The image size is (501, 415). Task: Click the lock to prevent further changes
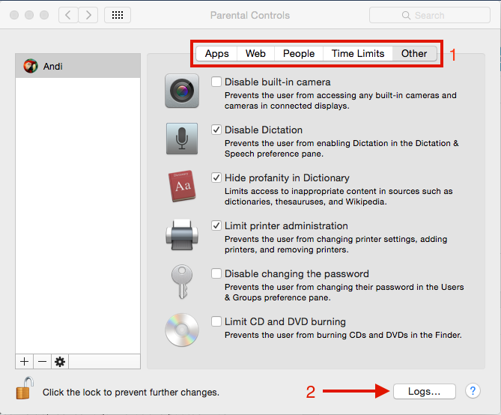coord(25,390)
